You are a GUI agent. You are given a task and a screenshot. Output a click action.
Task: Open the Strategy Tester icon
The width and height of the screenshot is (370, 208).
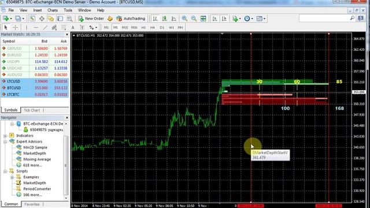pos(69,18)
